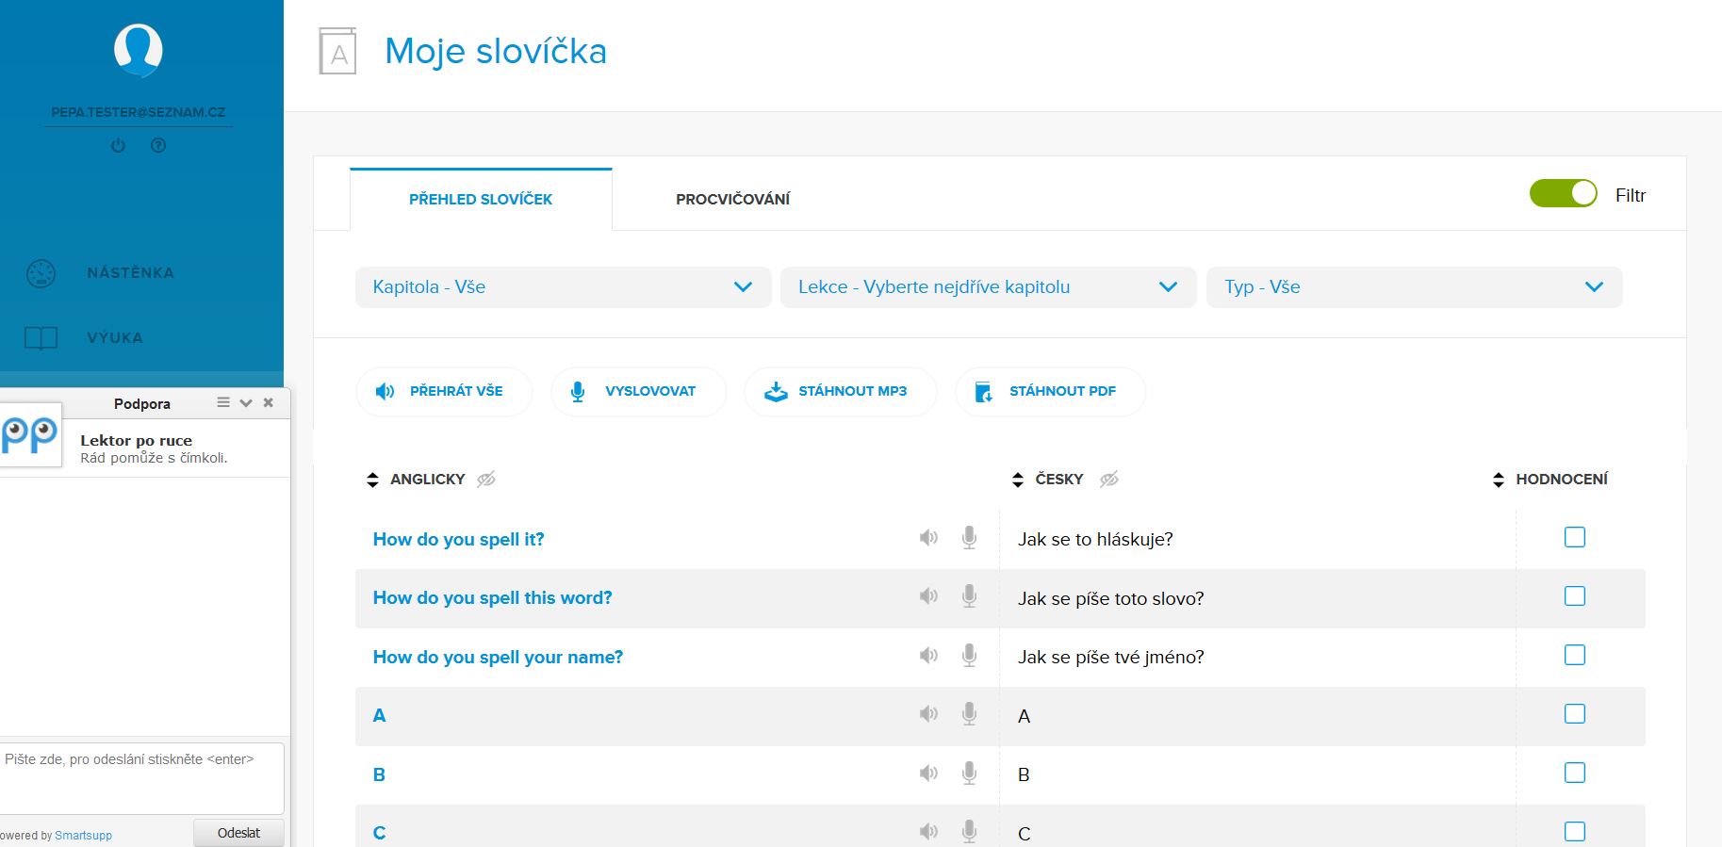Expand the "Typ - Vše" dropdown

(x=1414, y=287)
